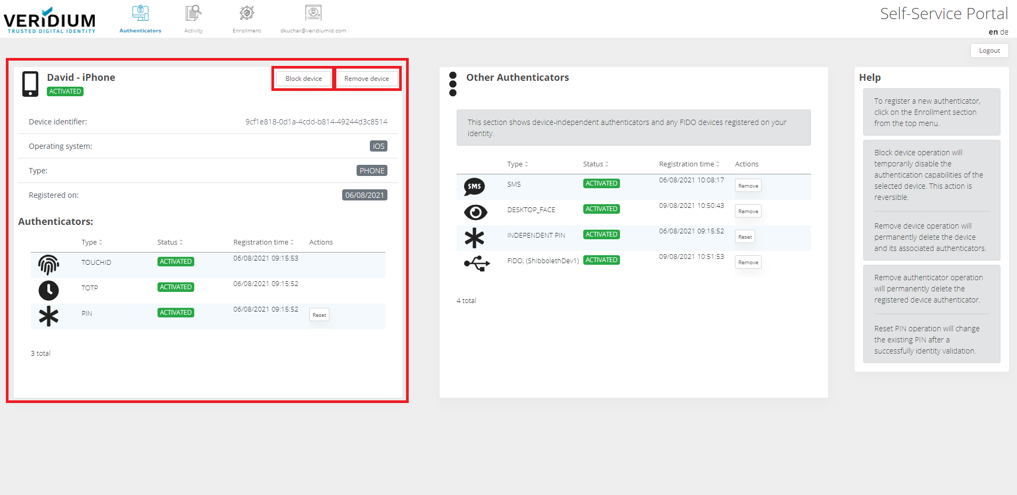This screenshot has height=495, width=1017.
Task: Open the dkuchar@veridiumid.com profile icon
Action: (x=313, y=13)
